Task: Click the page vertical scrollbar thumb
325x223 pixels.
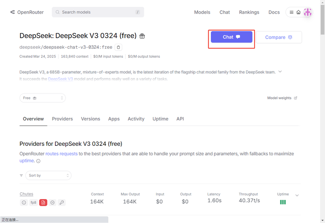Action: pyautogui.click(x=322, y=20)
